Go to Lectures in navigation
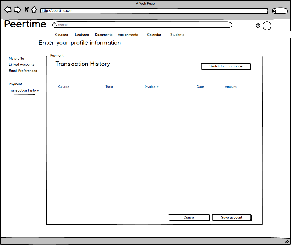The width and height of the screenshot is (291, 245). pyautogui.click(x=82, y=35)
